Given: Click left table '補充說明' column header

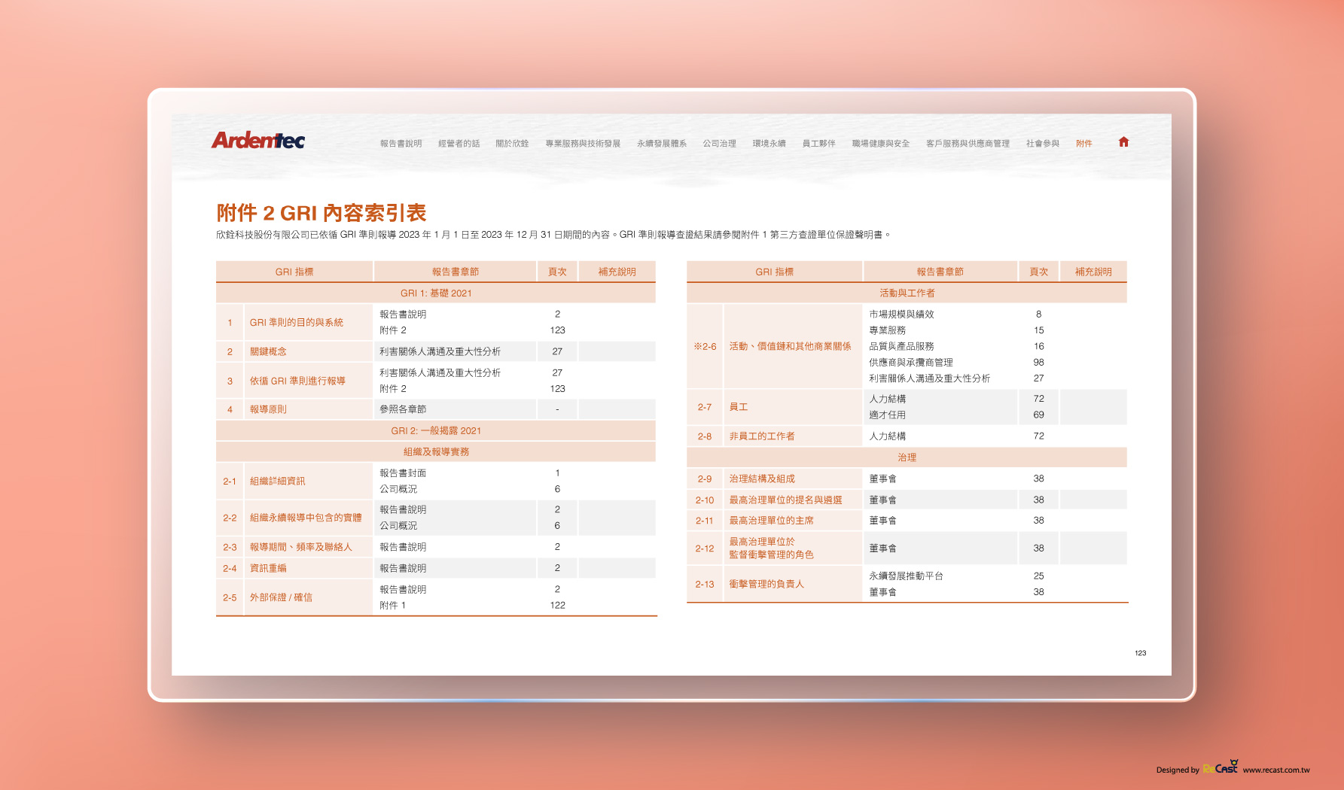Looking at the screenshot, I should (617, 272).
